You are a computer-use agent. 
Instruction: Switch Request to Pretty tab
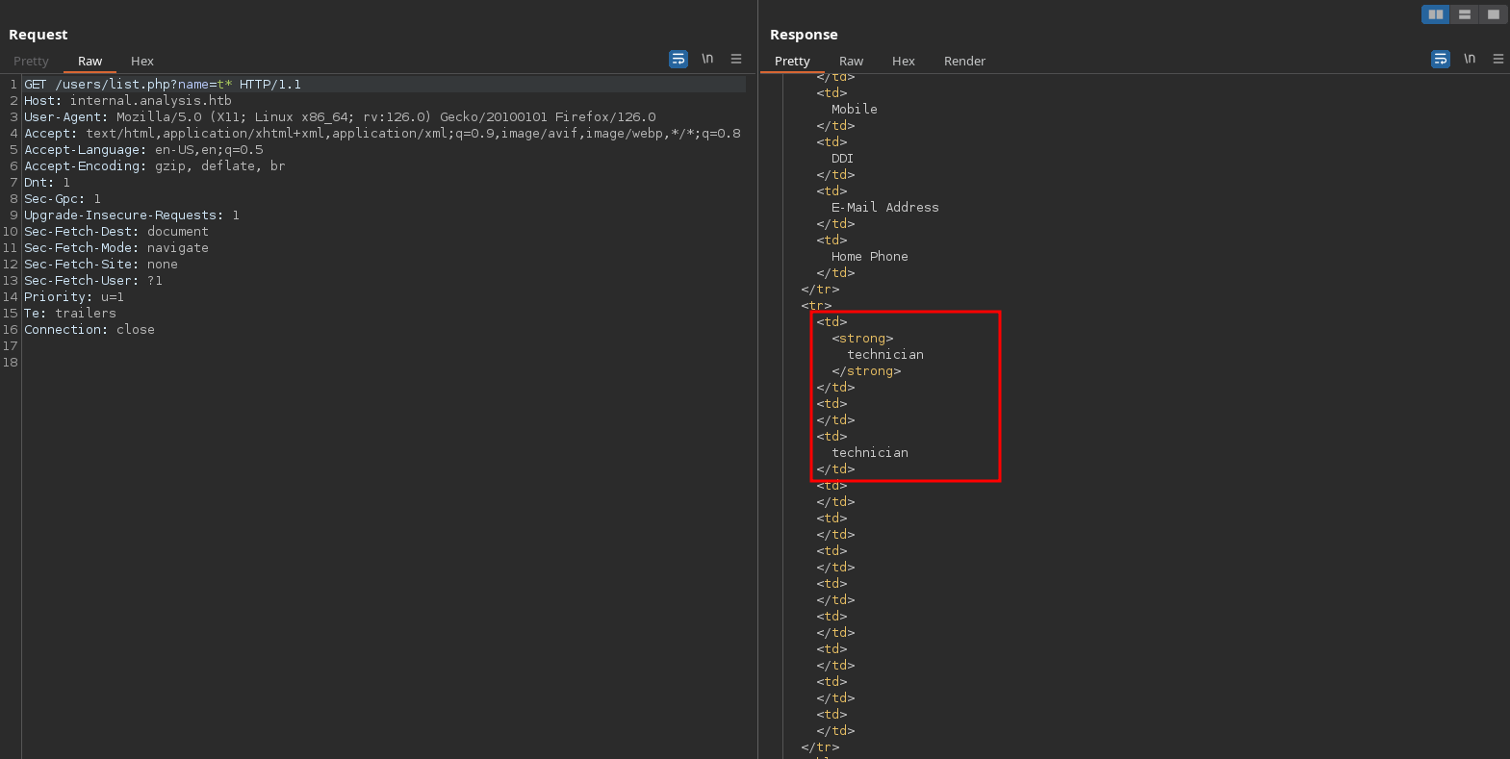[31, 61]
